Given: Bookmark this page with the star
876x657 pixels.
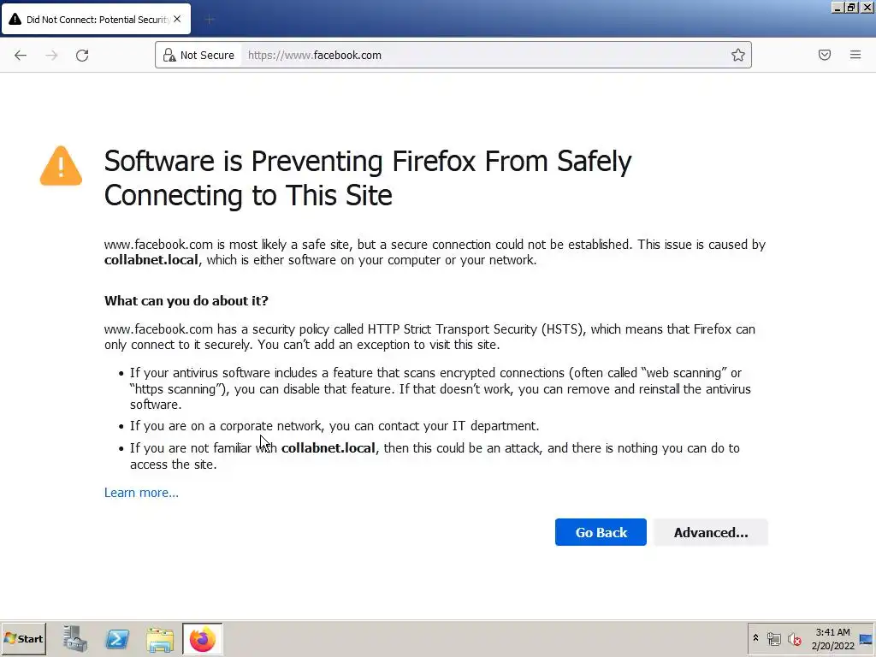Looking at the screenshot, I should 737,55.
